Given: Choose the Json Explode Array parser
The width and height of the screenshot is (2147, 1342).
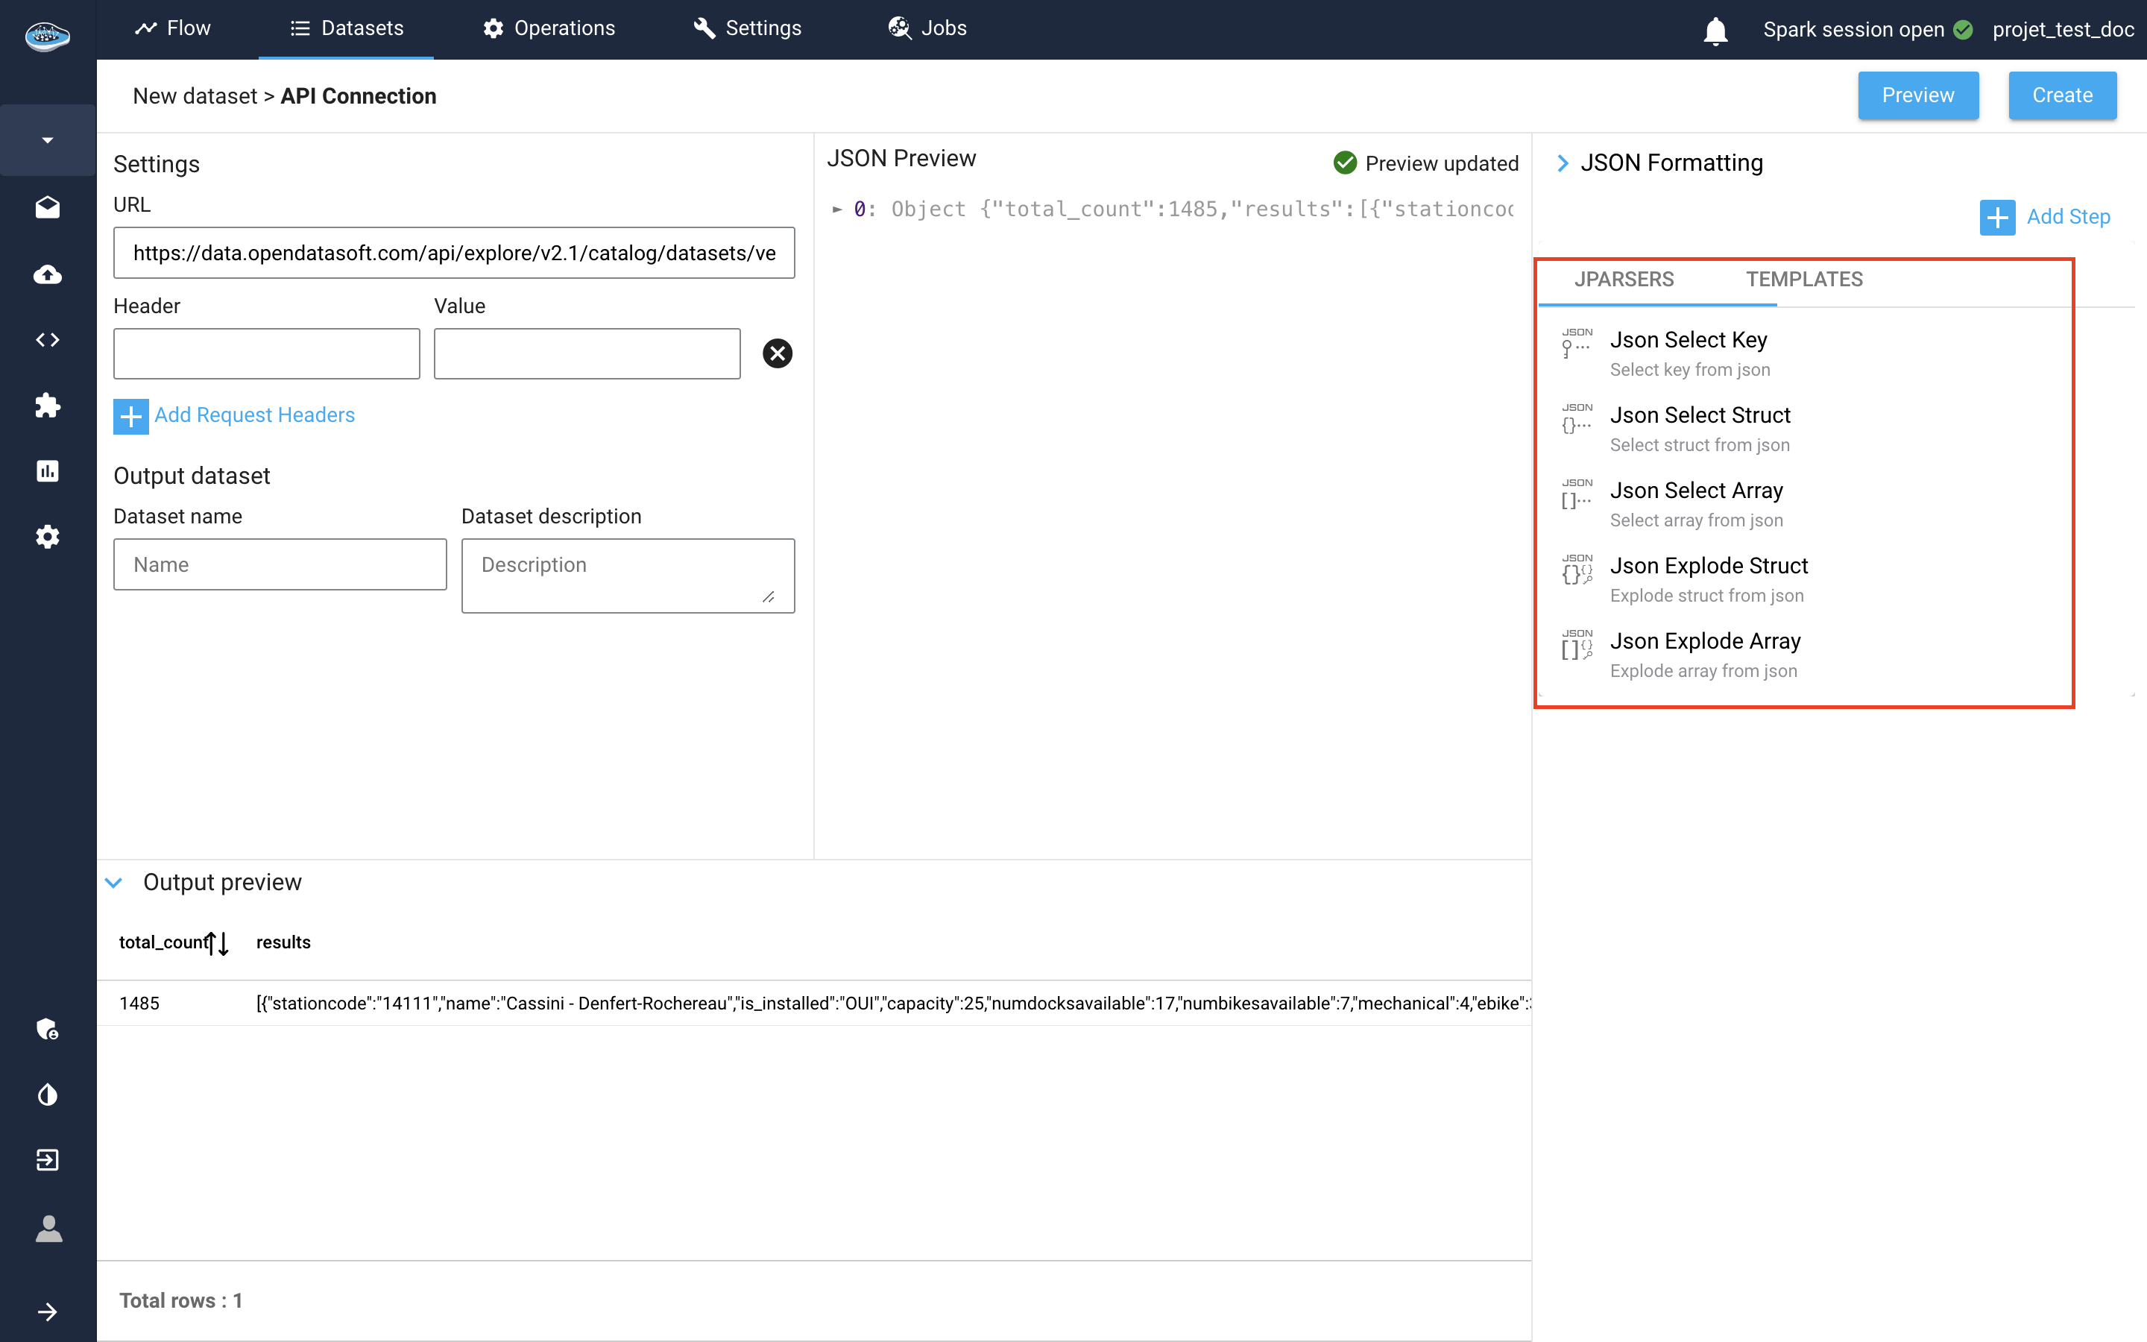Looking at the screenshot, I should 1704,654.
